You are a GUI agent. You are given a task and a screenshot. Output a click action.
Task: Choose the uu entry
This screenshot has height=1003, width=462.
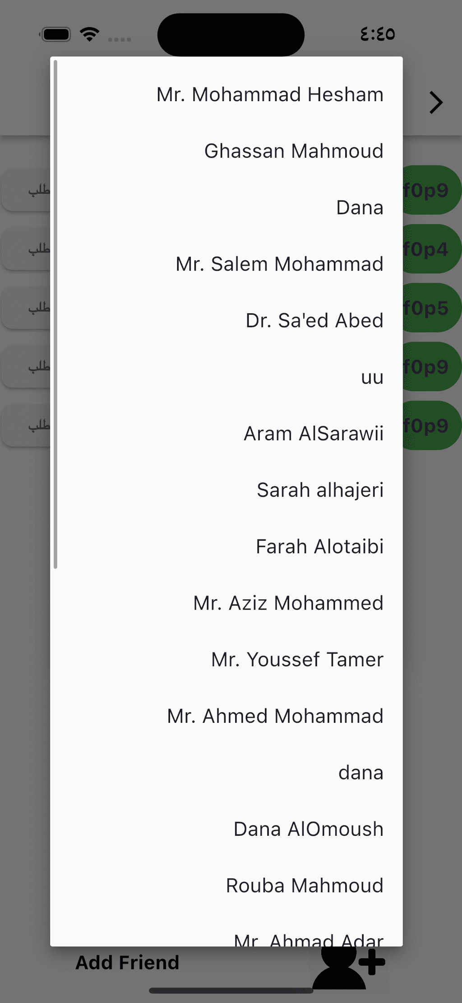tap(372, 377)
